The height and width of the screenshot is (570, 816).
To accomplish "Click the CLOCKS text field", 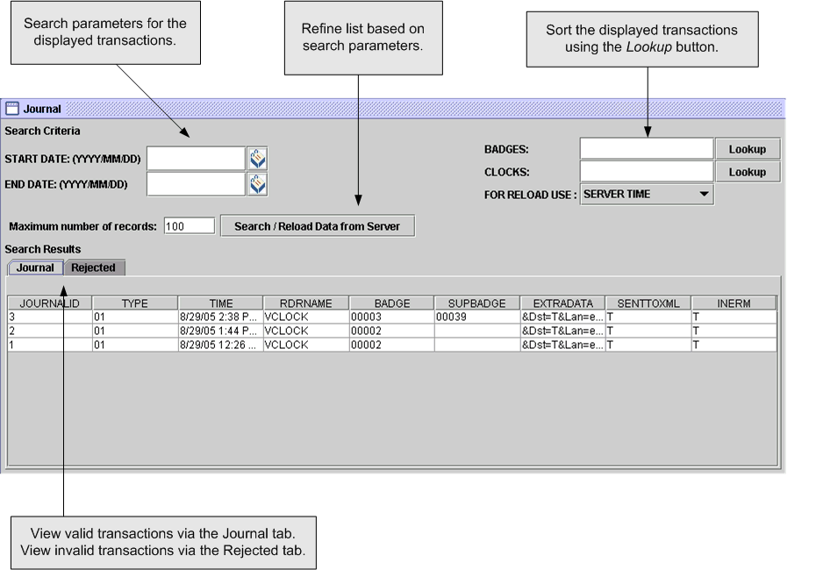I will pyautogui.click(x=647, y=172).
